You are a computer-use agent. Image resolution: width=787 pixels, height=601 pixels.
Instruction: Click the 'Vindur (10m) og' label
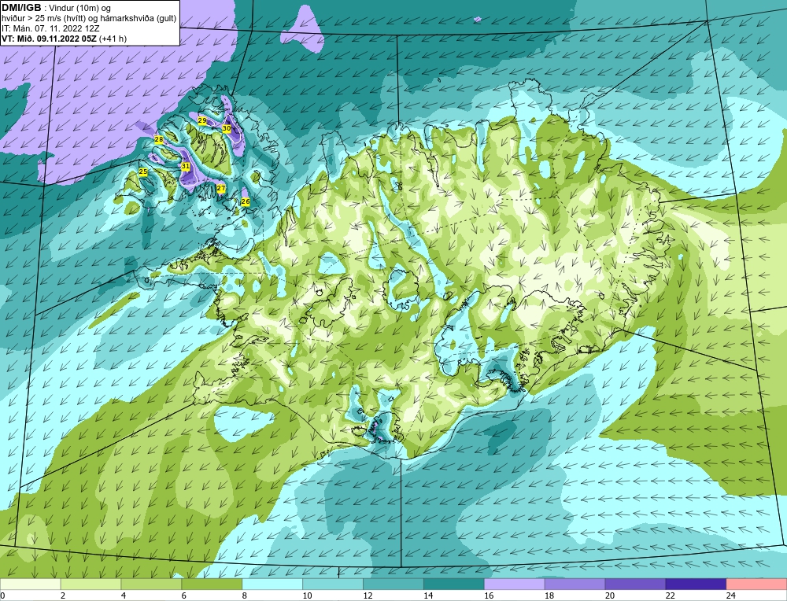point(80,8)
